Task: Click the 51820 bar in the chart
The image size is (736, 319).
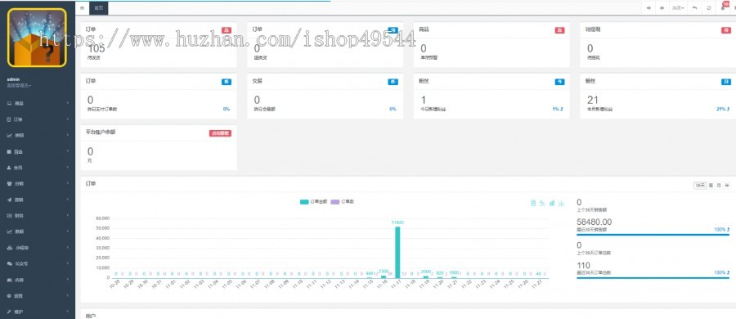Action: [x=397, y=252]
